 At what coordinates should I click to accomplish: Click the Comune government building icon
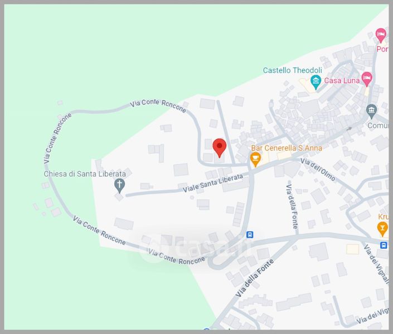tap(371, 111)
